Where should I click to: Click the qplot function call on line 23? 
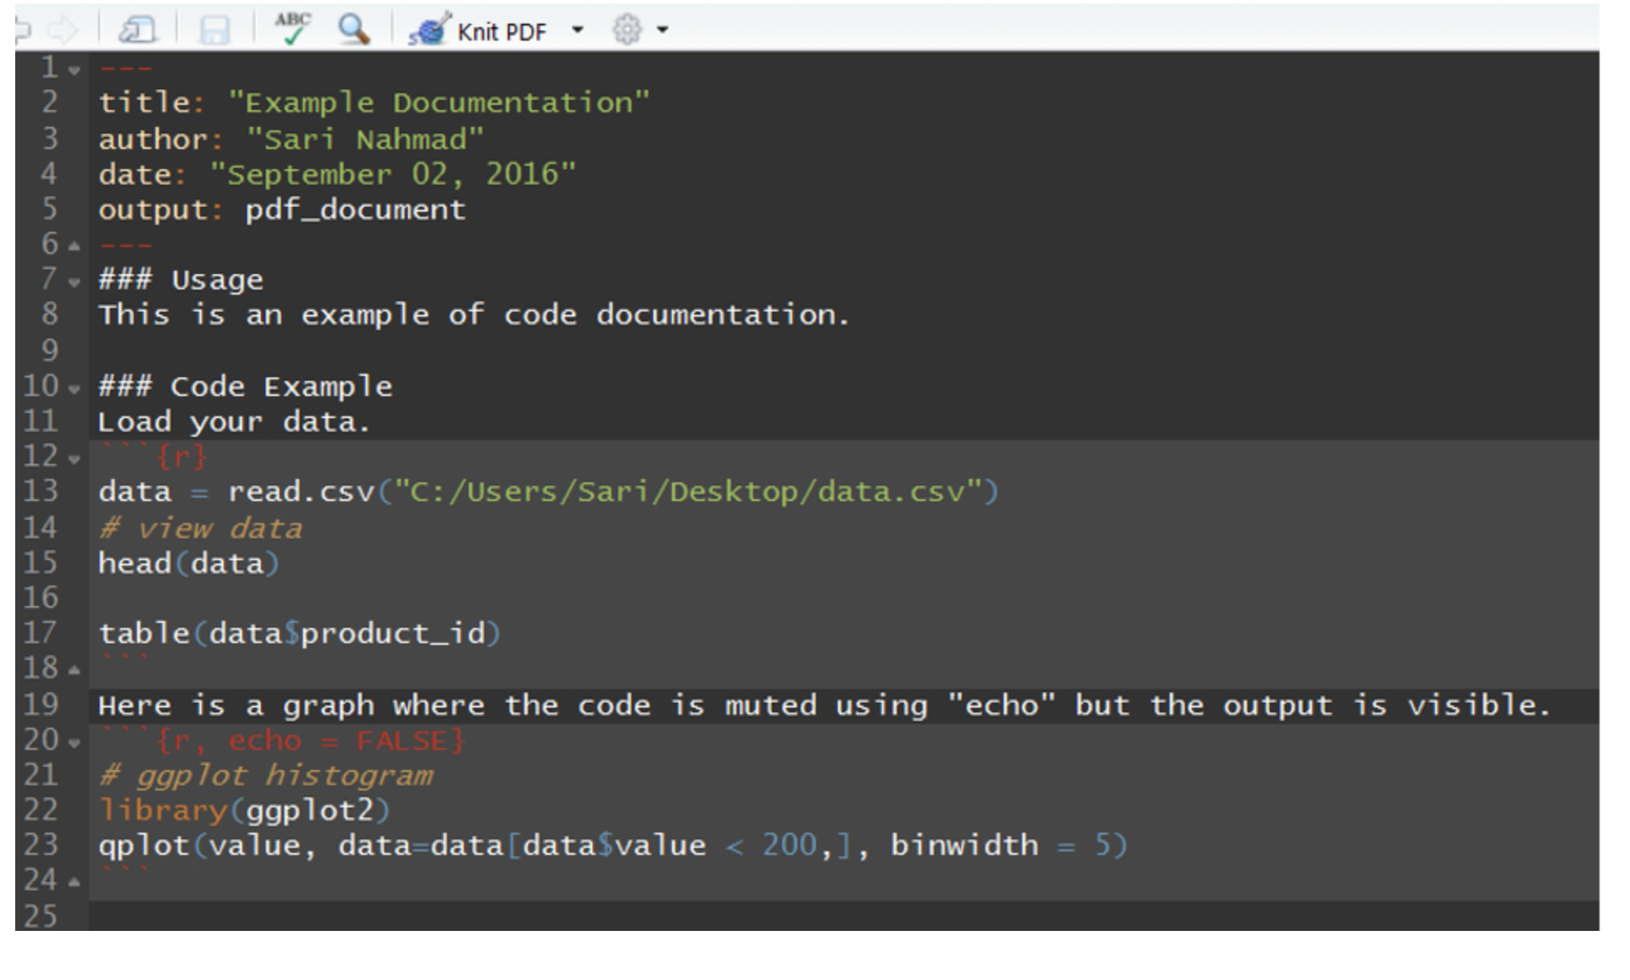pos(613,845)
